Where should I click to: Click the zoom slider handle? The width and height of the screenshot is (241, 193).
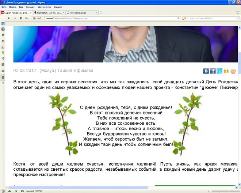point(230,191)
